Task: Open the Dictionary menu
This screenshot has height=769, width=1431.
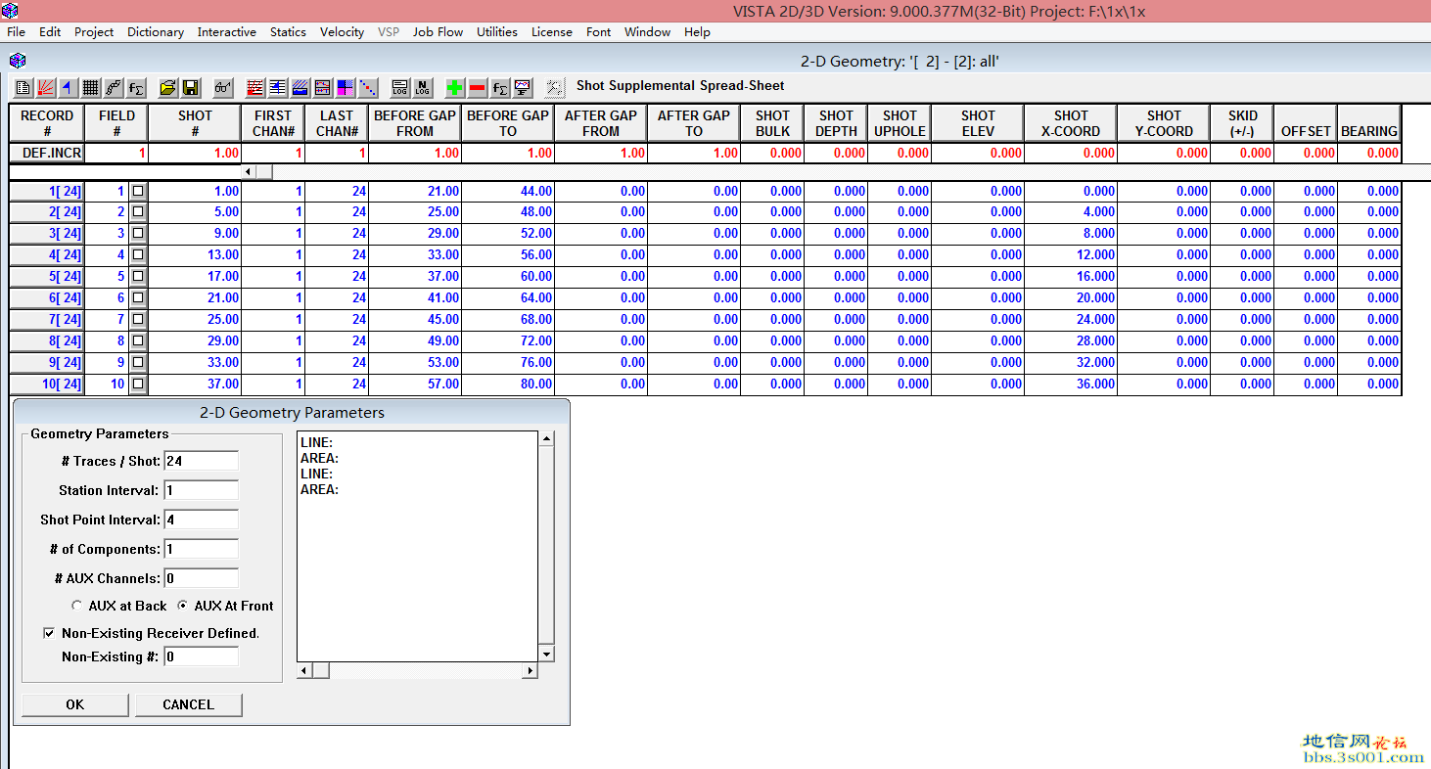Action: pyautogui.click(x=156, y=32)
